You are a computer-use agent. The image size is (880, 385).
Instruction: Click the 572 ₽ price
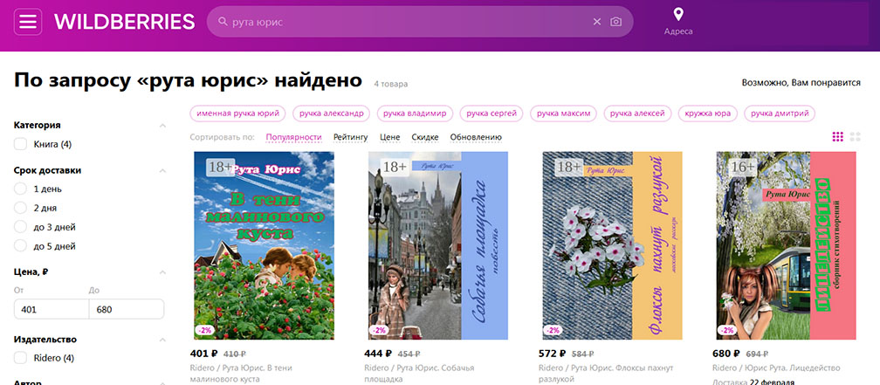coord(553,354)
